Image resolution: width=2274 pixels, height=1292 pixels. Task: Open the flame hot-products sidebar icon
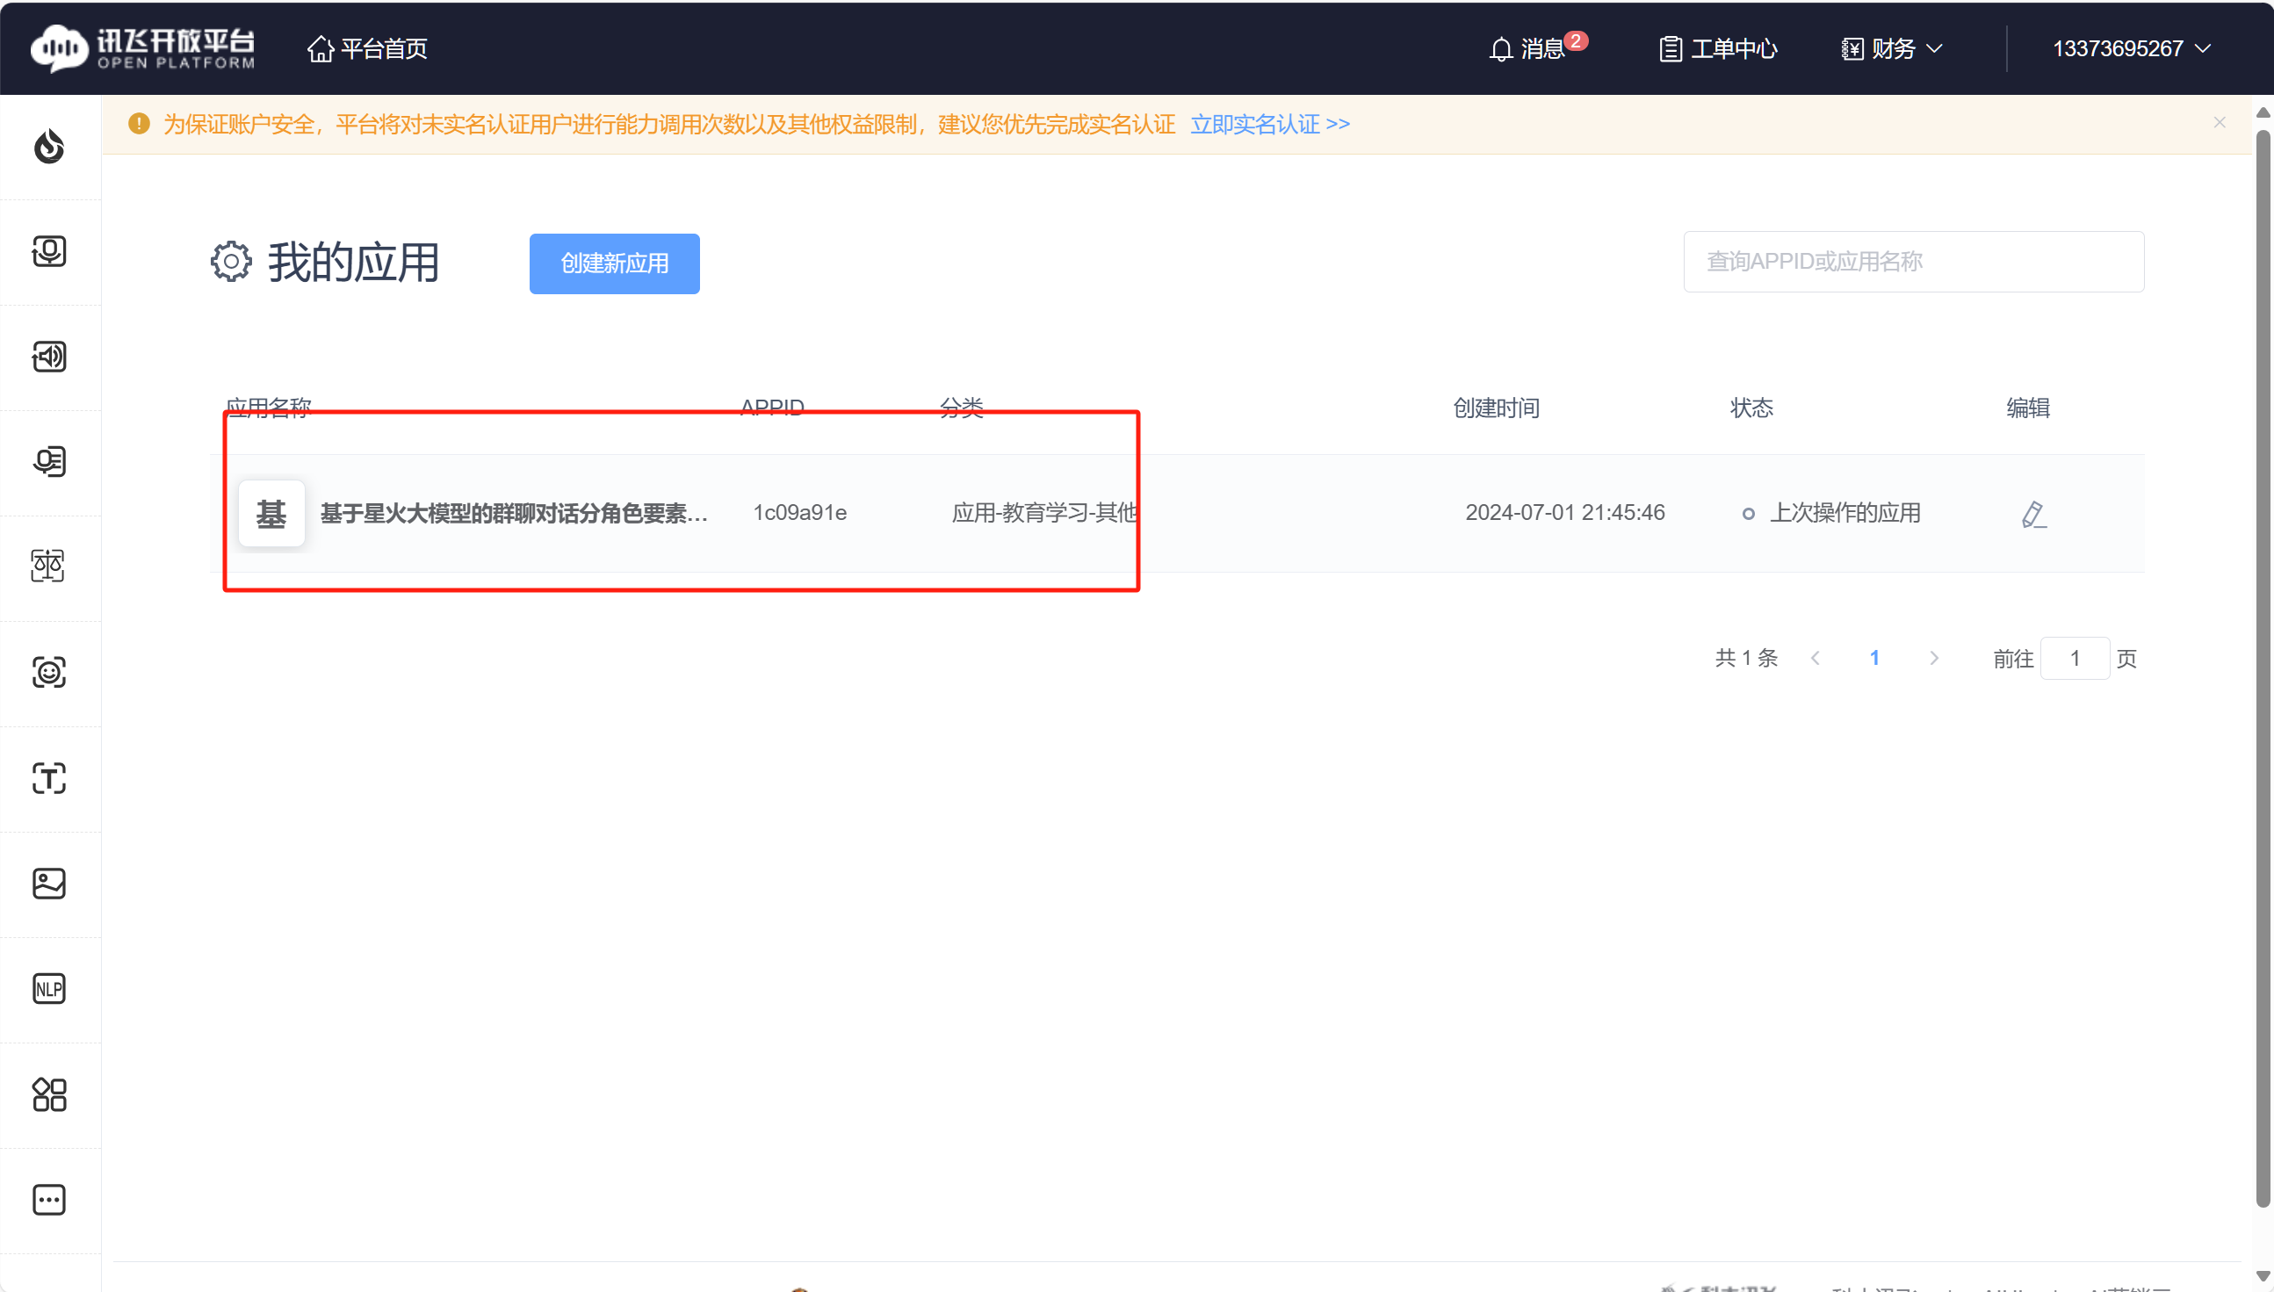[x=49, y=147]
